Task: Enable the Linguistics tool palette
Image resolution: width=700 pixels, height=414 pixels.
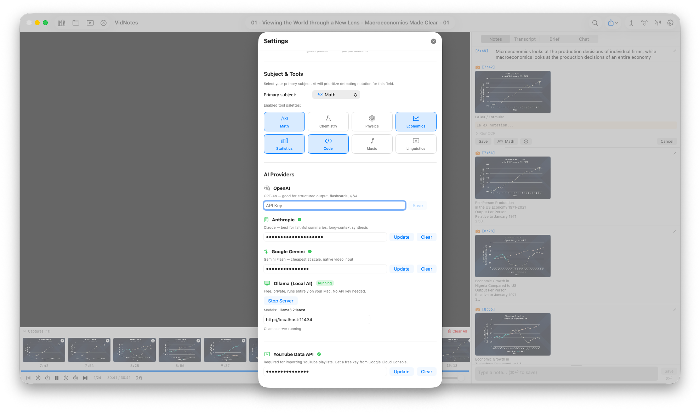Action: pyautogui.click(x=416, y=144)
